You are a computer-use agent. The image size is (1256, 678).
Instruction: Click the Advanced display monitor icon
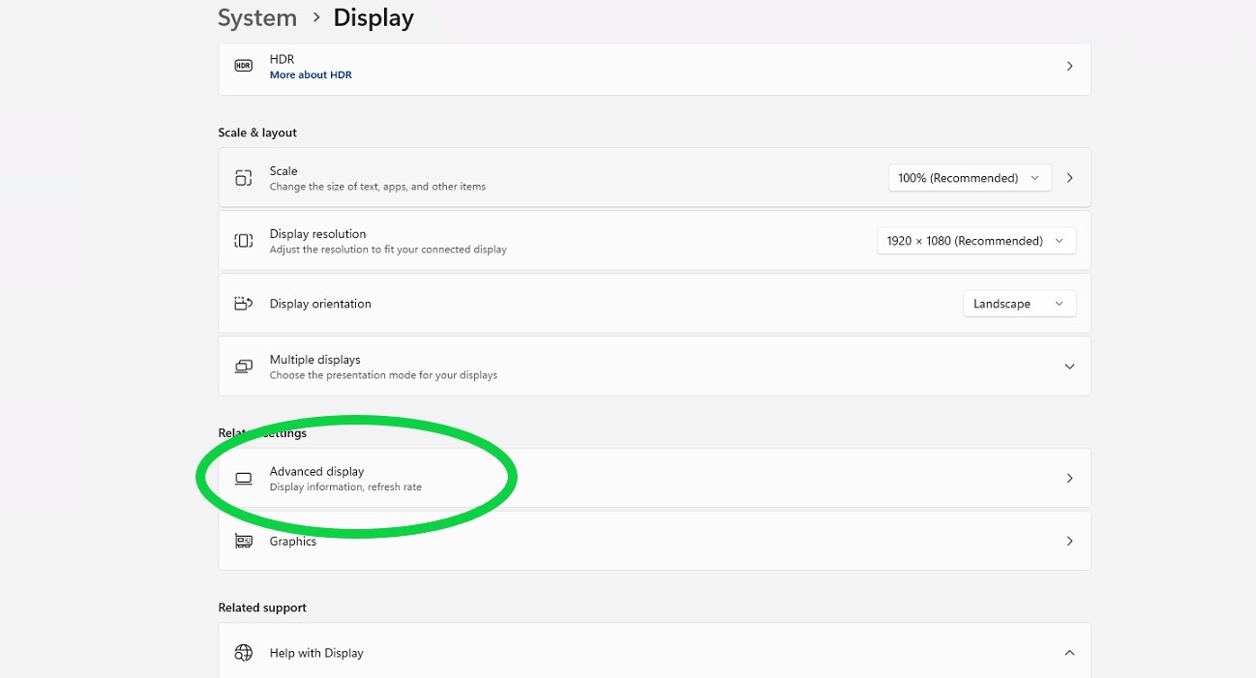point(243,478)
